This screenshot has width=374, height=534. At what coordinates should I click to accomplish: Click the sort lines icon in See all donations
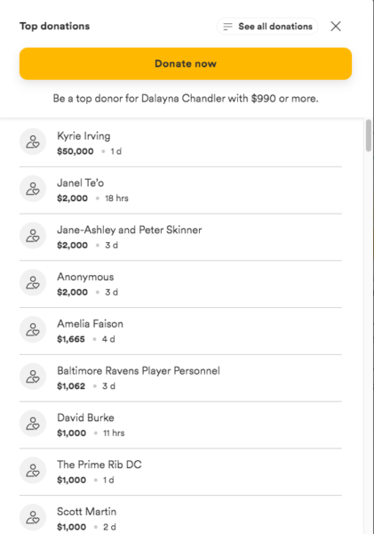pyautogui.click(x=227, y=26)
